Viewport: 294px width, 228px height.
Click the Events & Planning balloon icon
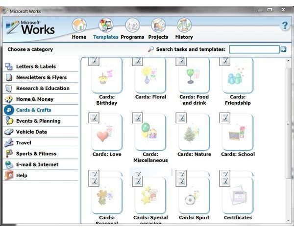click(x=9, y=121)
